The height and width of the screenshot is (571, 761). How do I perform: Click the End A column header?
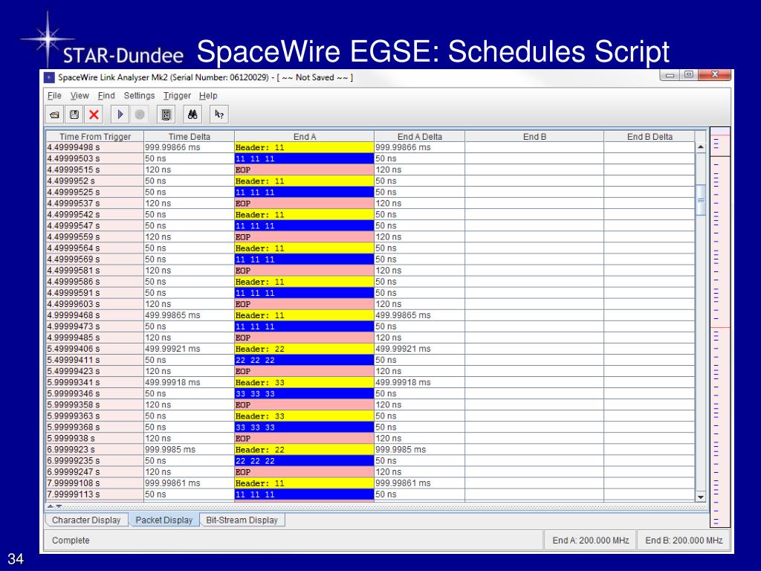coord(304,137)
